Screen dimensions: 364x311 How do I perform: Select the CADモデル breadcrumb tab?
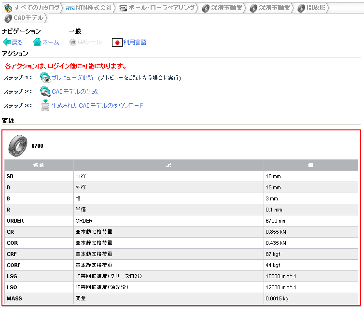pyautogui.click(x=28, y=18)
